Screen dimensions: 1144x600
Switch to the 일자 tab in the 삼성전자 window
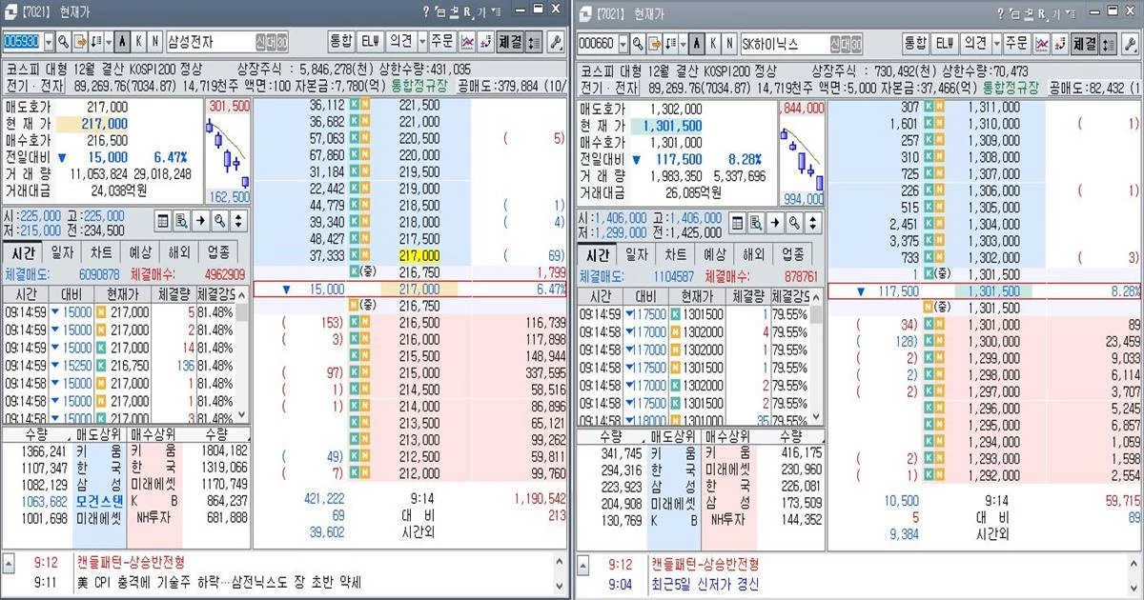62,252
